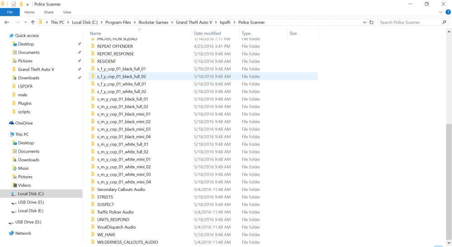Expand the chevron after lspdfr breadcrumb
452x247 pixels.
[x=235, y=22]
